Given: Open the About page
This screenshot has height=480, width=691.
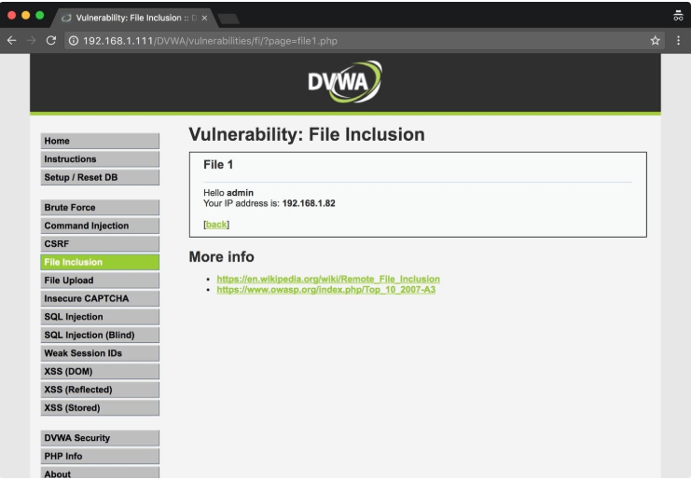Looking at the screenshot, I should pyautogui.click(x=100, y=473).
